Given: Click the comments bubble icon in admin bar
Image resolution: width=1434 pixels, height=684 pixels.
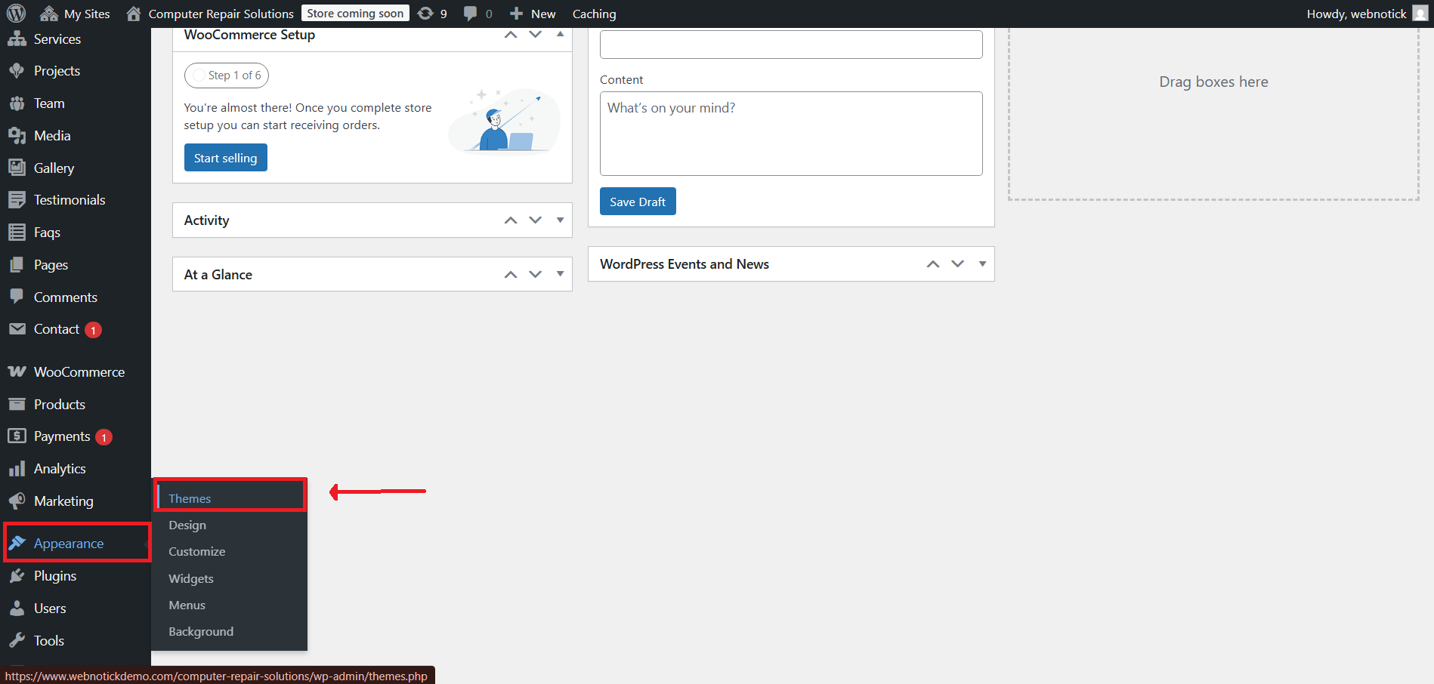Looking at the screenshot, I should pos(470,14).
